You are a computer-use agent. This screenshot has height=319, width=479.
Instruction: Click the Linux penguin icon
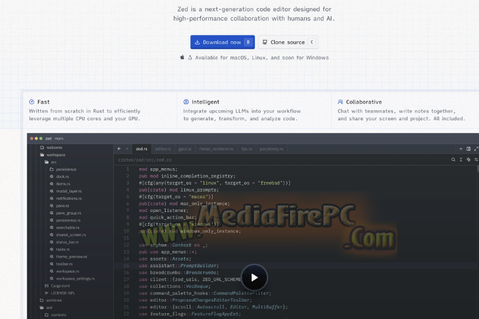pyautogui.click(x=190, y=57)
